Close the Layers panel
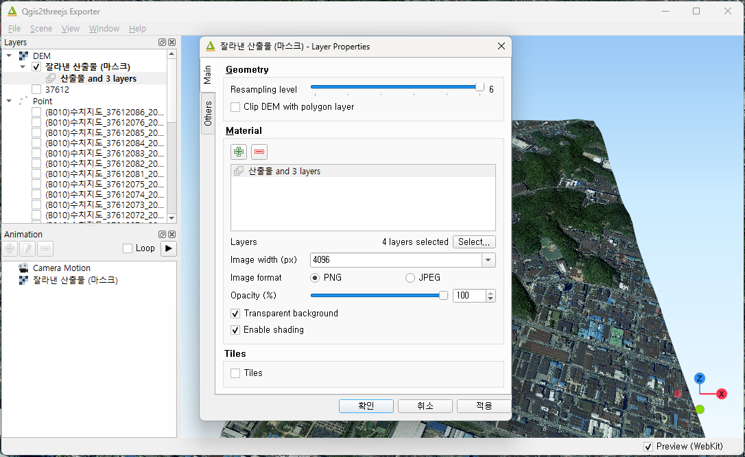The width and height of the screenshot is (745, 457). (172, 43)
